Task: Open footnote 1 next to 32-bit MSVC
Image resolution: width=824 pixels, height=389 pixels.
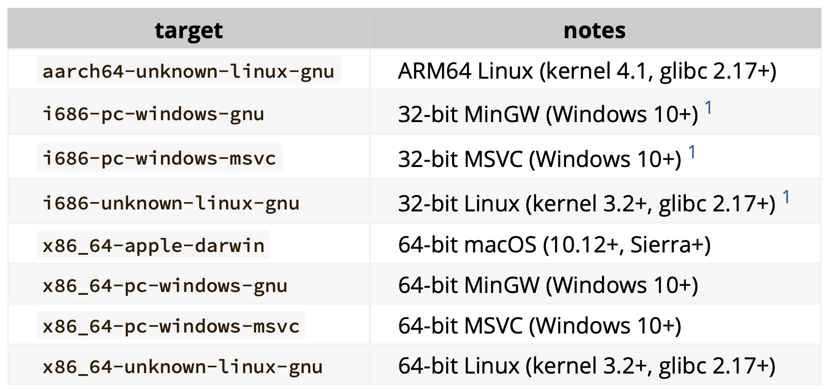Action: 692,152
